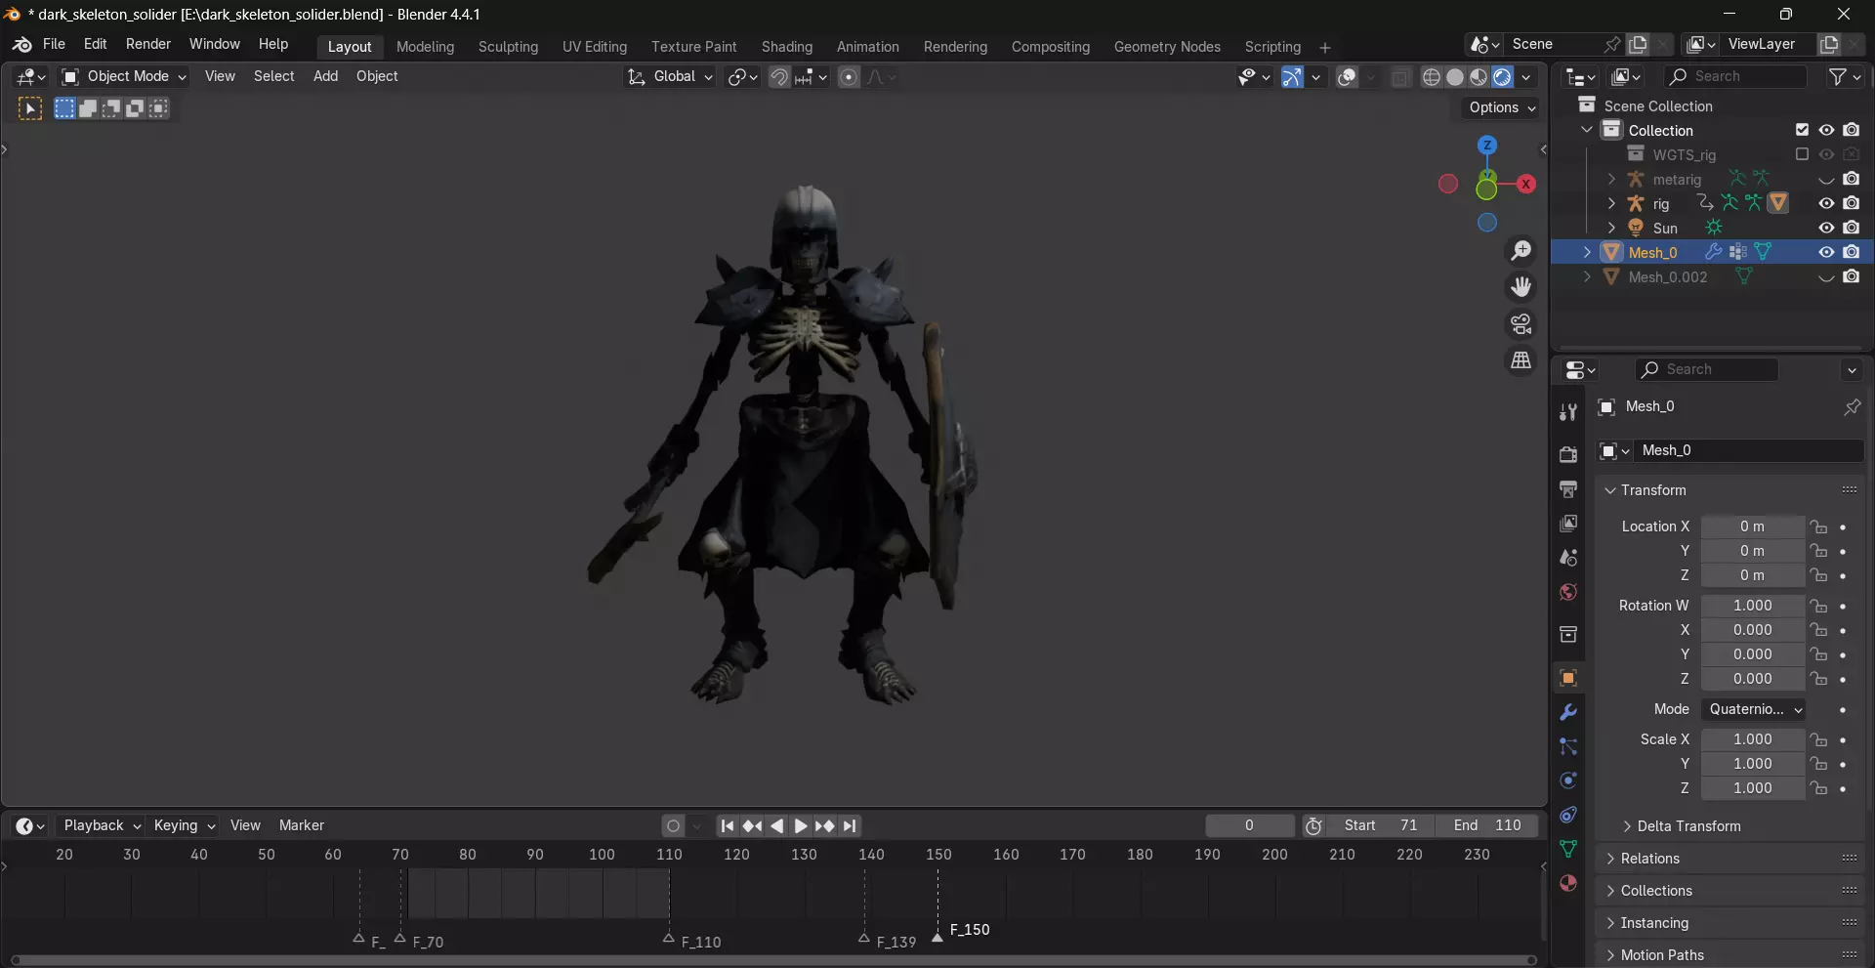Open the Object Mode dropdown
The image size is (1875, 968).
(x=123, y=76)
